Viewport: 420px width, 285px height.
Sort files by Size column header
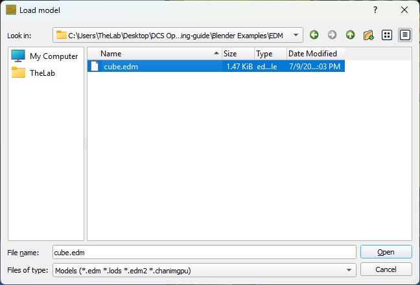(238, 54)
